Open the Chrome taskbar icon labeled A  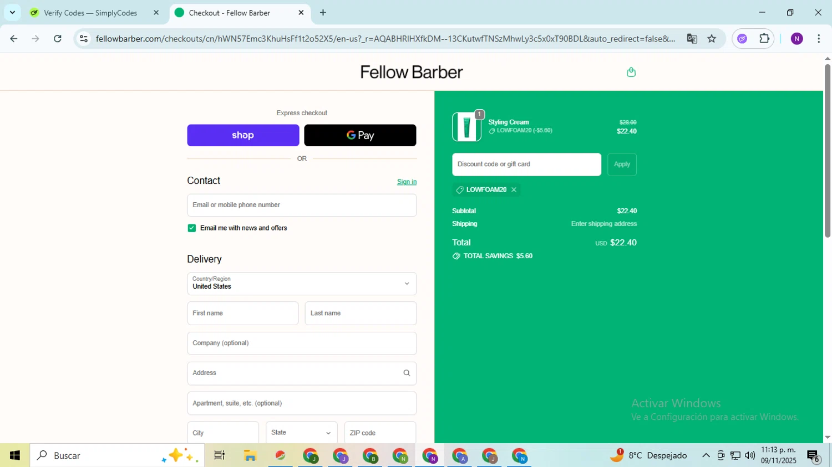460,455
